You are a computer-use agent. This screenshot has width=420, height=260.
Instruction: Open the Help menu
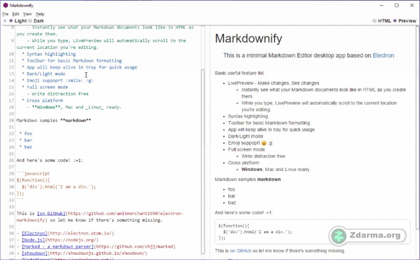[x=40, y=14]
